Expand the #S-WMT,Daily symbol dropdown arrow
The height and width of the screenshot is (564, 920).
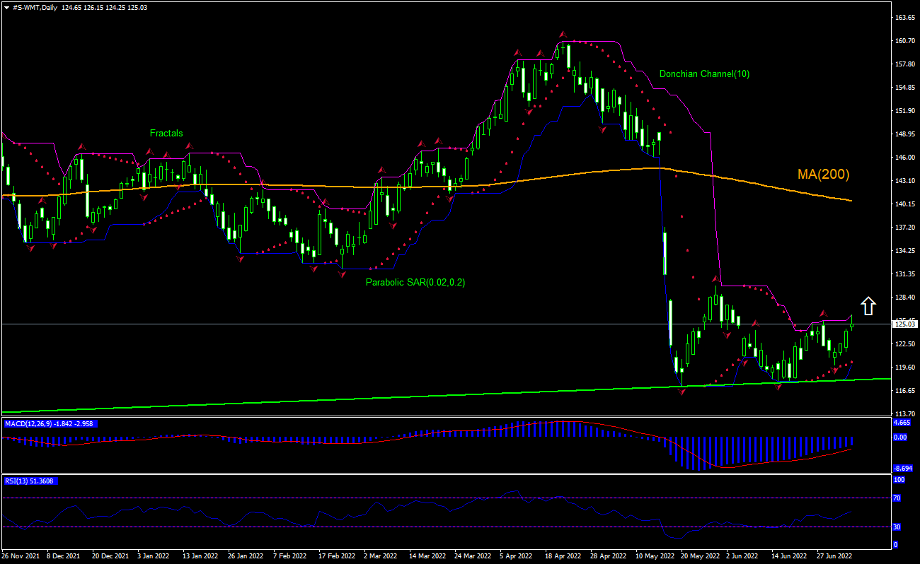(6, 8)
